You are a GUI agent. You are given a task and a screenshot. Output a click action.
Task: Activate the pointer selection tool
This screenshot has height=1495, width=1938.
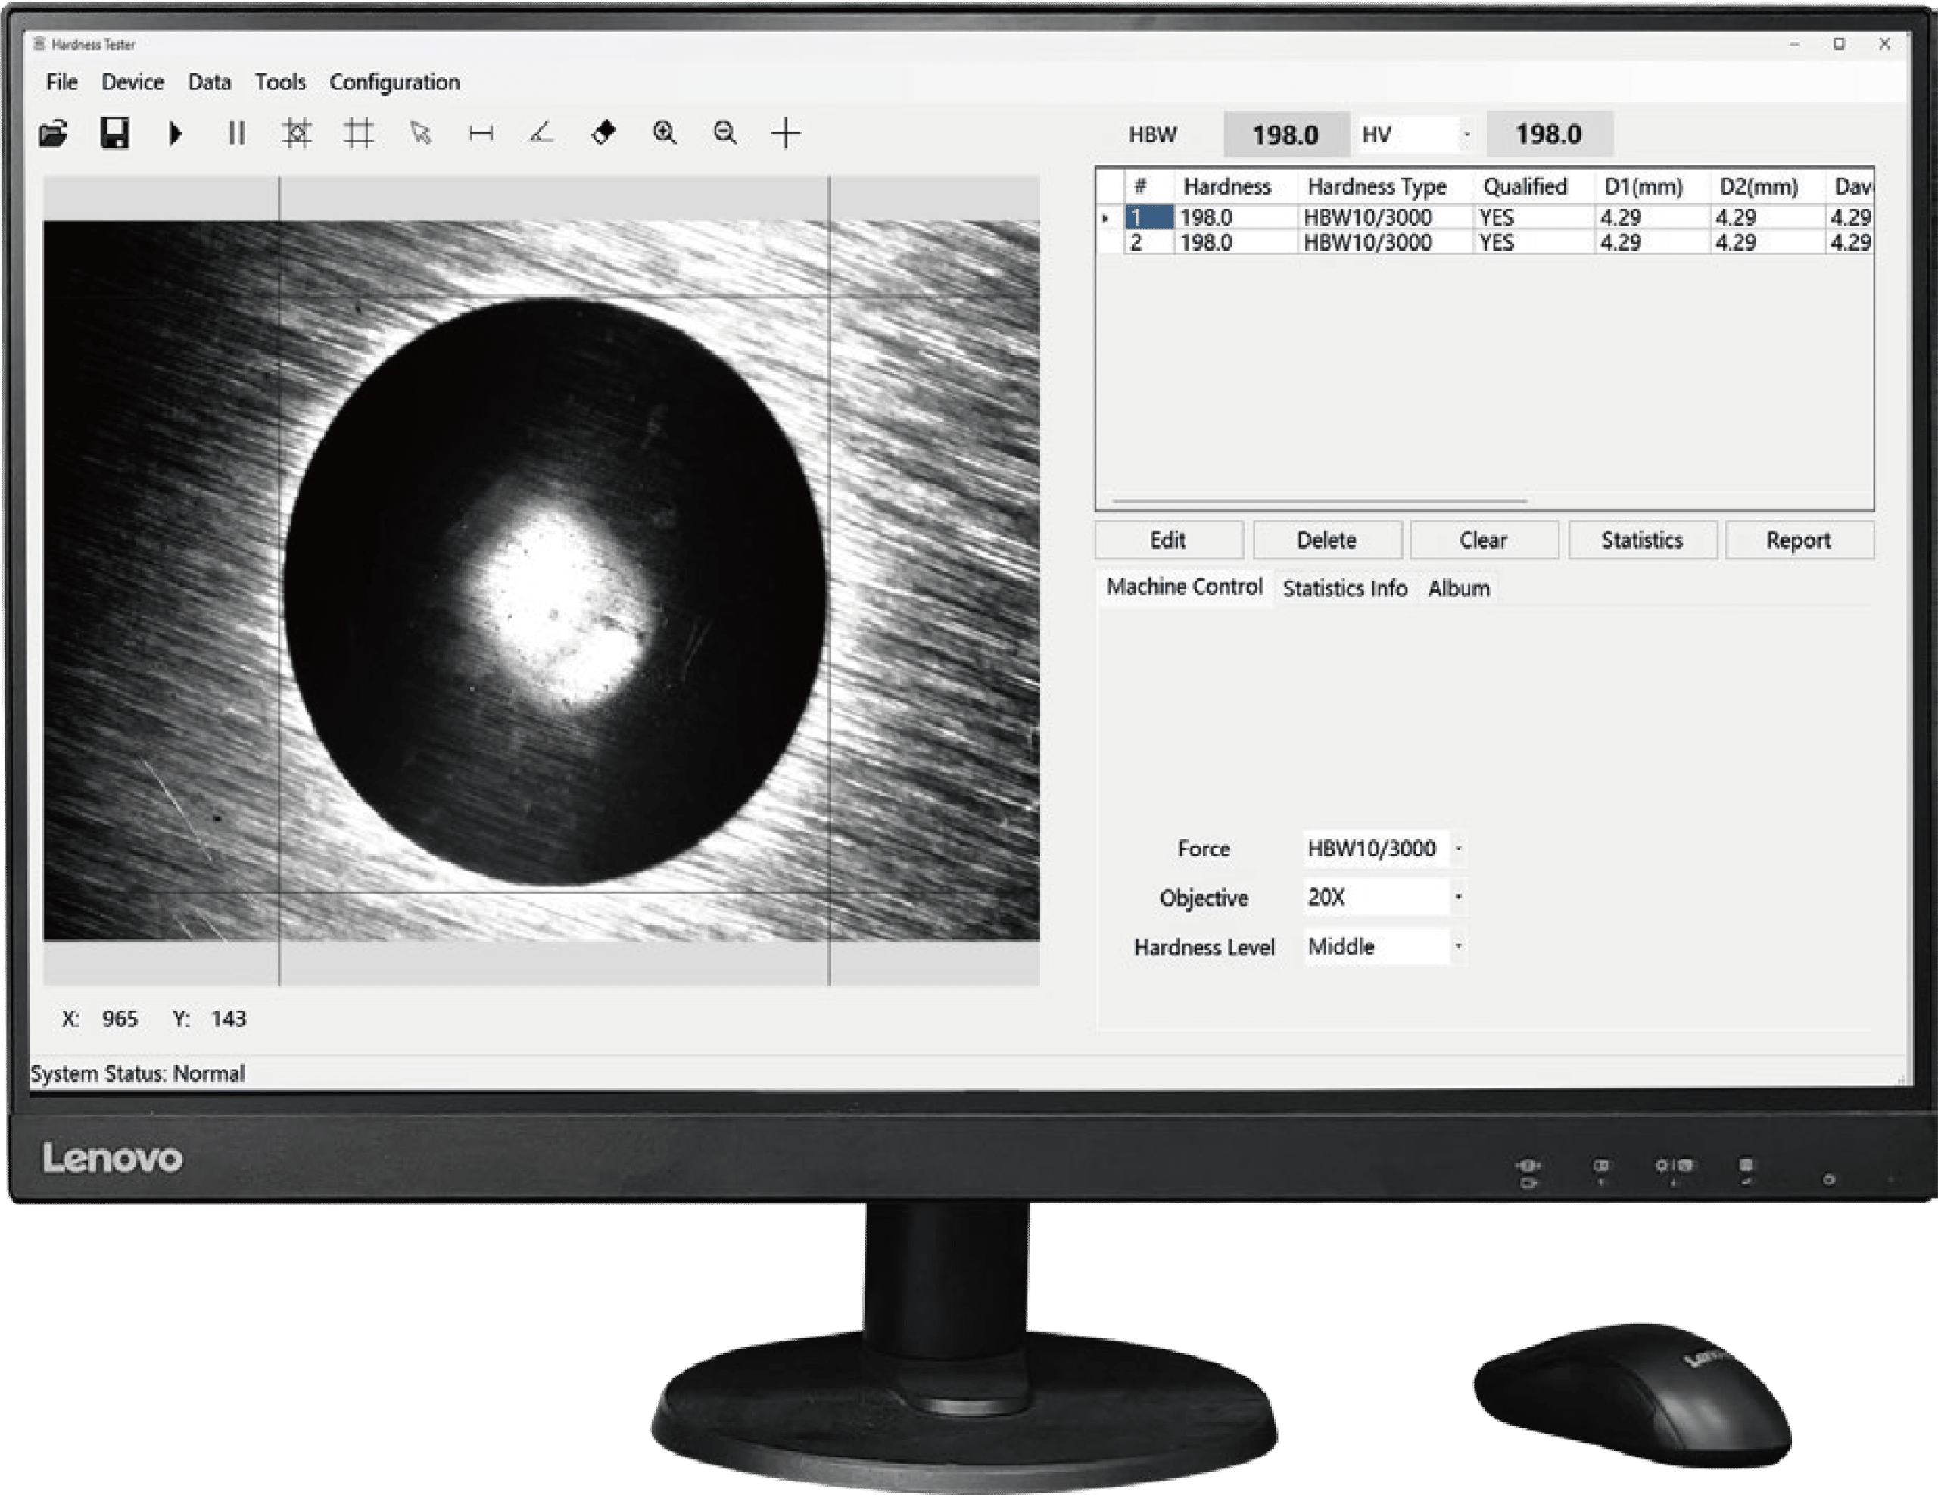click(419, 135)
